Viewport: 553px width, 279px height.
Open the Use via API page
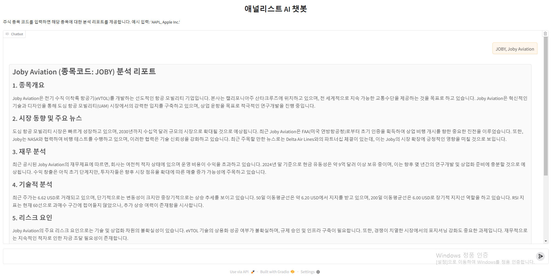tap(239, 272)
